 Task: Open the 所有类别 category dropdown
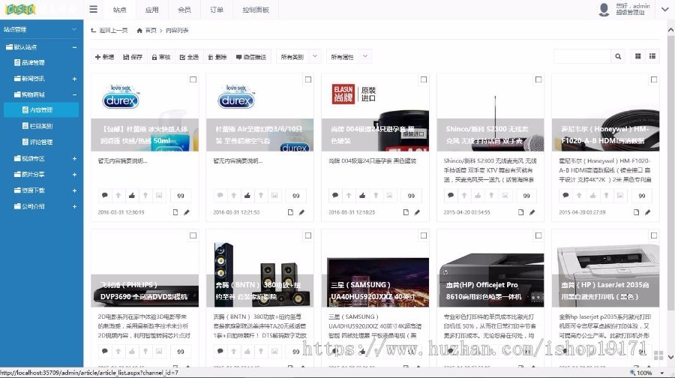[x=298, y=56]
